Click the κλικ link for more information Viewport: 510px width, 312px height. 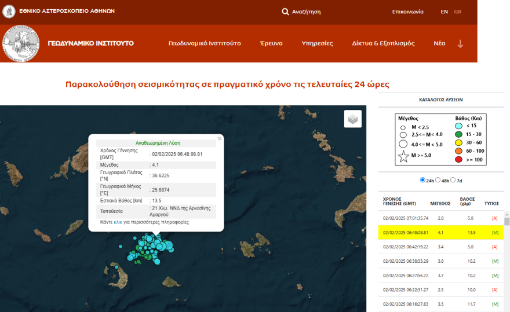coord(118,222)
